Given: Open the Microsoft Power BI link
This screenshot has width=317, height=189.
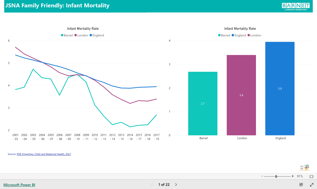Looking at the screenshot, I should [x=19, y=185].
